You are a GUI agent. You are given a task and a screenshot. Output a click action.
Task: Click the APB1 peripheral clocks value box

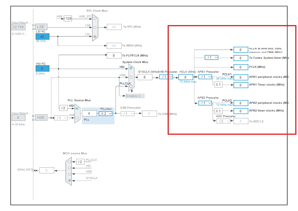pyautogui.click(x=240, y=77)
